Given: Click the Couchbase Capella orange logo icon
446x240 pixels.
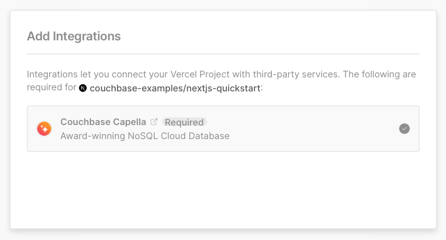Looking at the screenshot, I should click(x=44, y=128).
